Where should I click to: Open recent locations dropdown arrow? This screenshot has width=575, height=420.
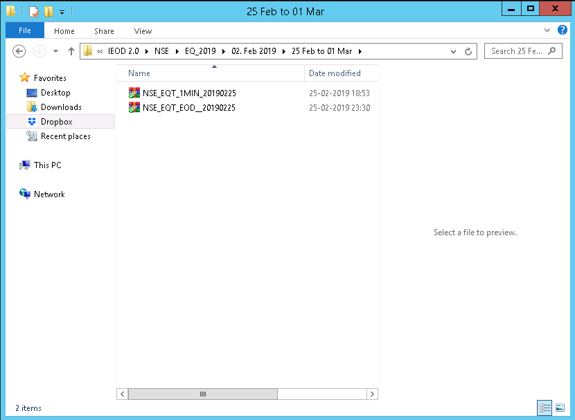[x=55, y=51]
